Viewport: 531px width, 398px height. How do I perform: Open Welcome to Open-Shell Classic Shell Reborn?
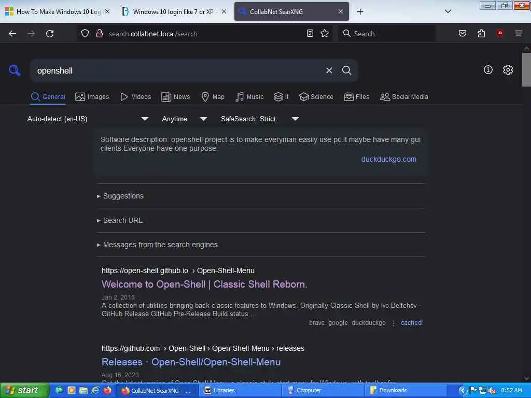click(x=204, y=285)
